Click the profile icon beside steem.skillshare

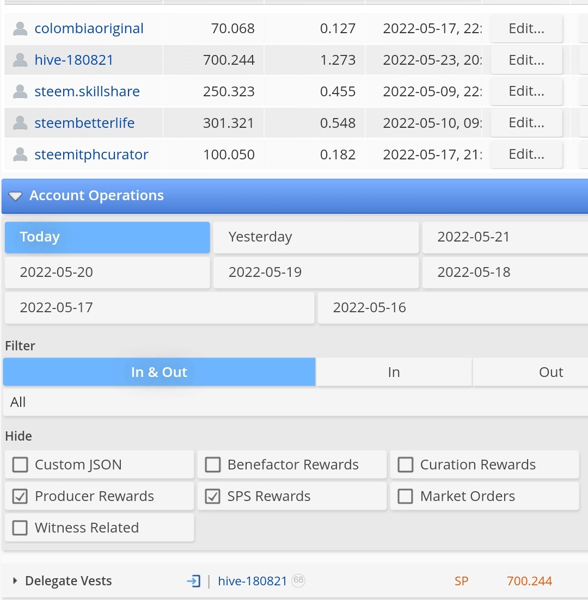pos(20,91)
